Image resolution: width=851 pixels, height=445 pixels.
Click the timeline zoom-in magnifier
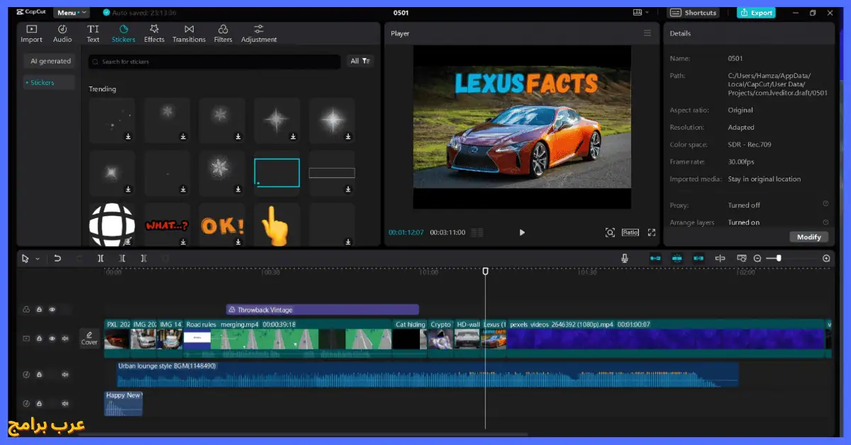pos(826,259)
